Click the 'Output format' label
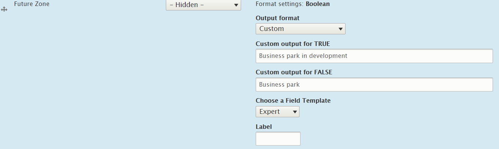This screenshot has height=149, width=499. click(x=277, y=18)
